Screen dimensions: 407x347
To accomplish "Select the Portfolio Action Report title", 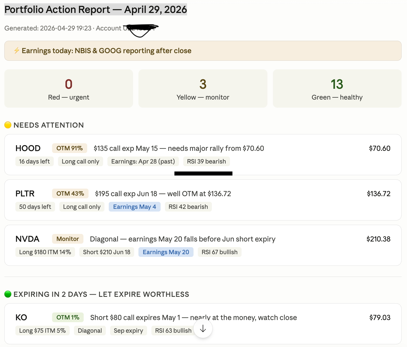I will [96, 9].
